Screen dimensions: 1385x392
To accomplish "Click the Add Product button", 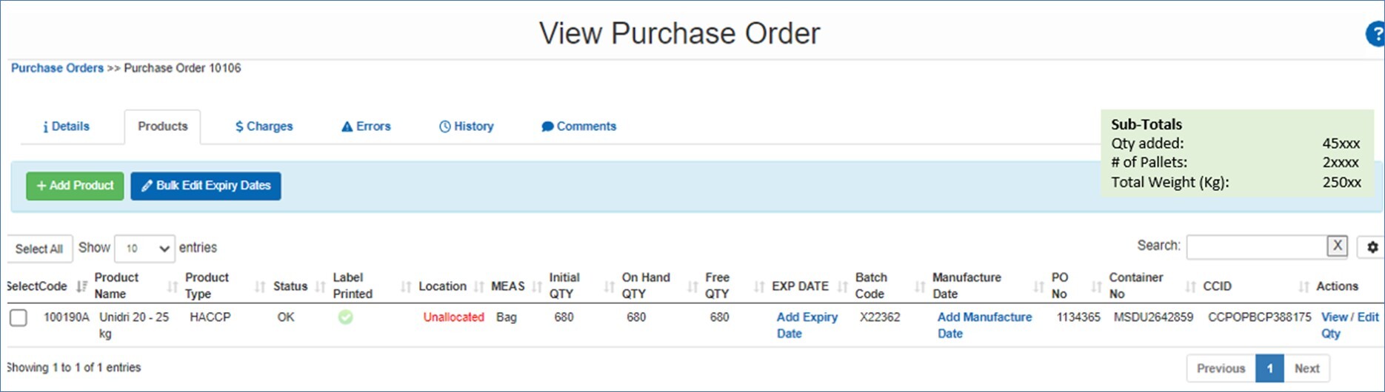I will coord(75,186).
